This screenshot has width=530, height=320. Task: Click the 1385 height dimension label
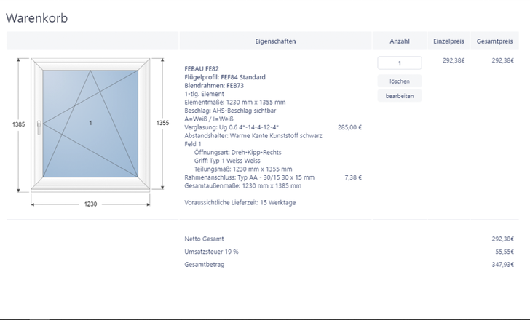18,124
